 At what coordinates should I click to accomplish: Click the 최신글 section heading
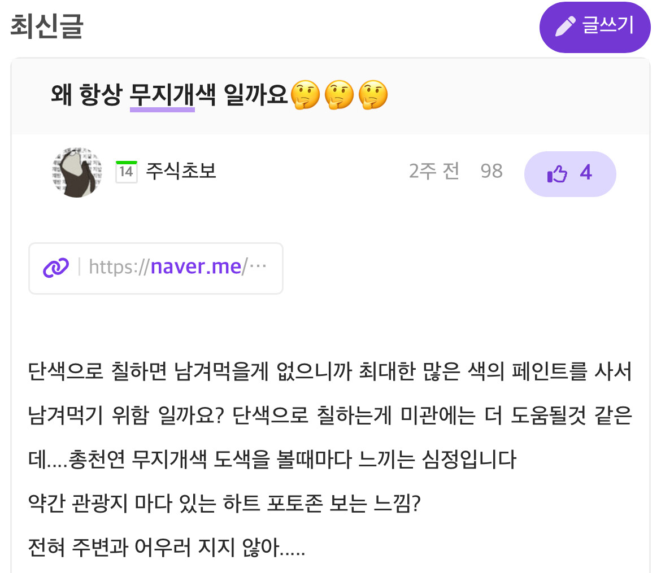coord(46,27)
